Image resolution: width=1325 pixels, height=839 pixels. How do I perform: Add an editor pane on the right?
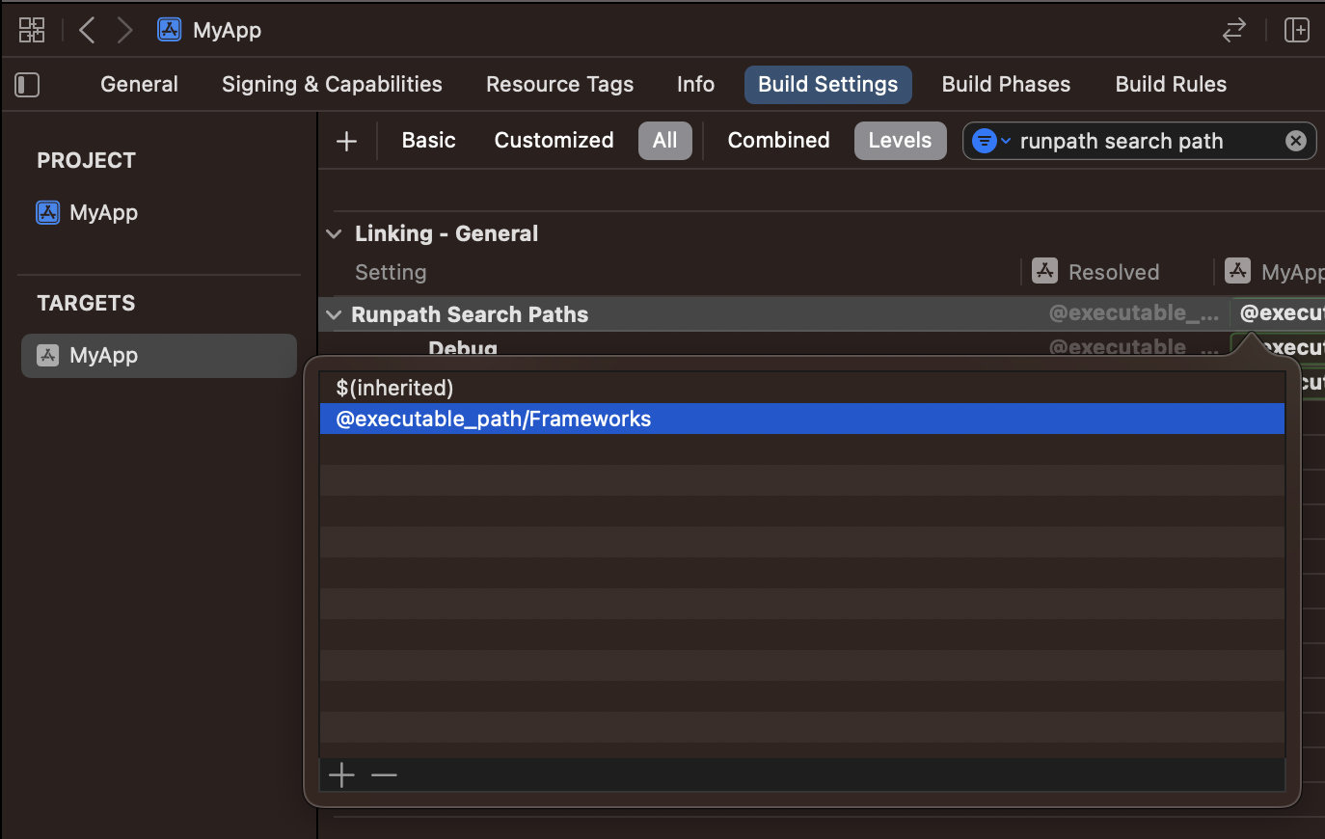pos(1297,30)
